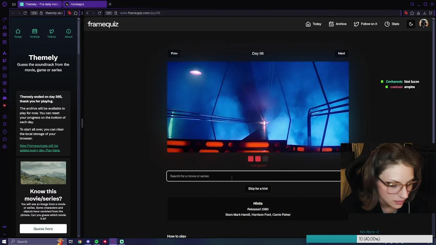Open sidebar settings gear icon
The image size is (436, 245).
click(x=4, y=147)
